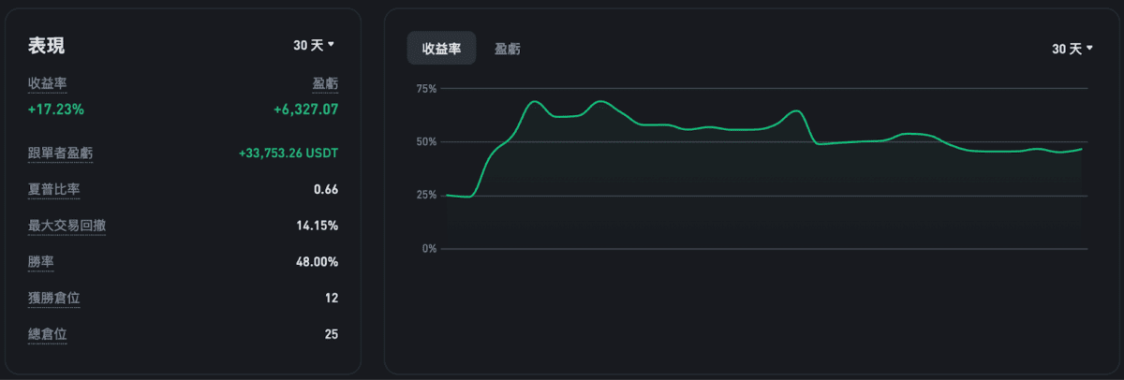Click the 盈虧 label above +6,327.07

325,84
